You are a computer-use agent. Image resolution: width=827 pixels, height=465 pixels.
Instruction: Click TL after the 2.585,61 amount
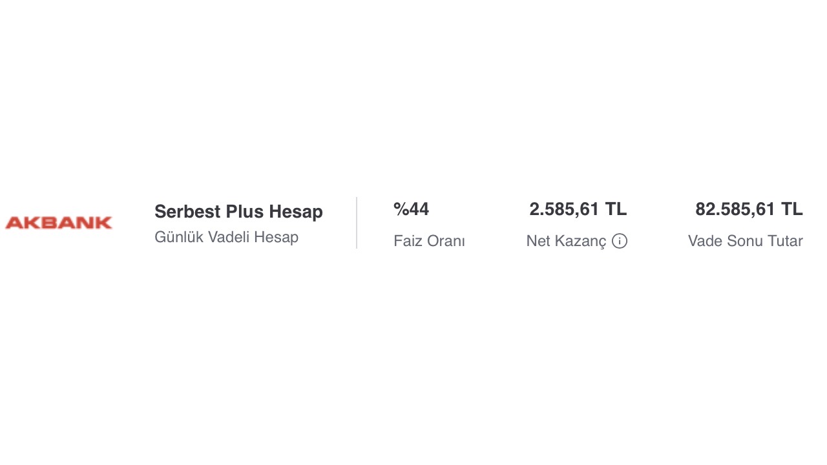[x=616, y=209]
